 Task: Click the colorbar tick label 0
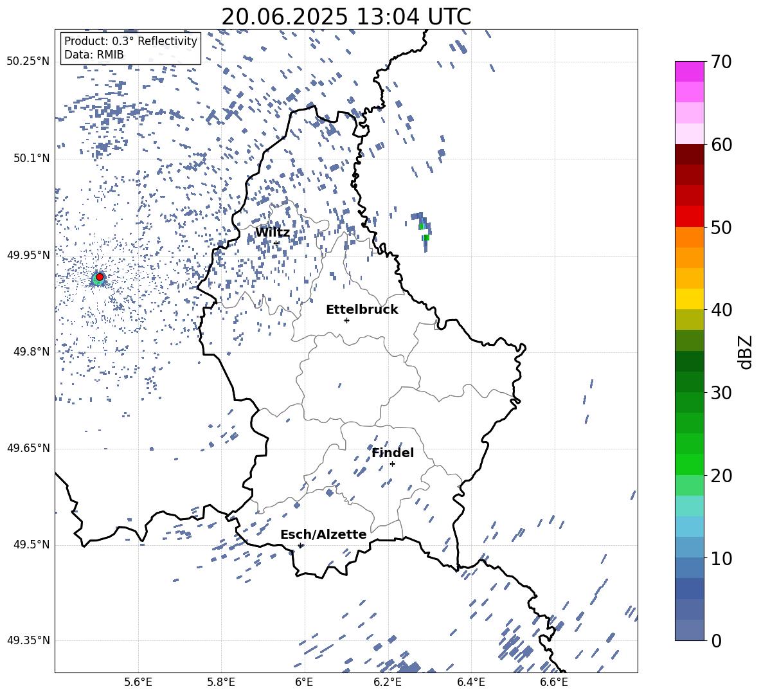pyautogui.click(x=716, y=640)
